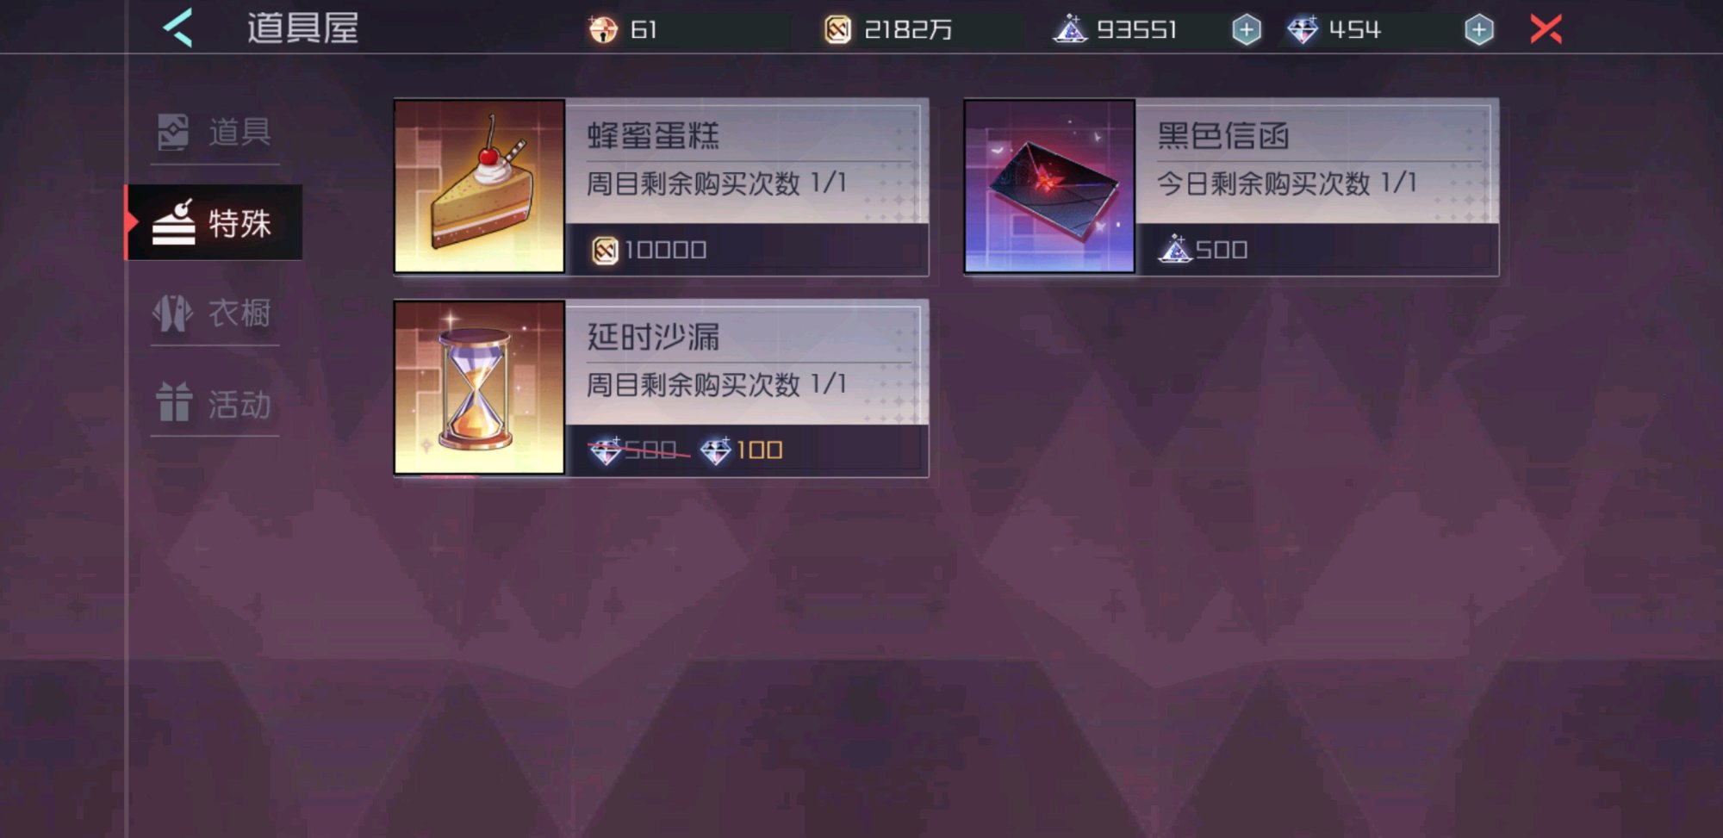Open the 活动 events tab
The width and height of the screenshot is (1723, 838).
215,404
